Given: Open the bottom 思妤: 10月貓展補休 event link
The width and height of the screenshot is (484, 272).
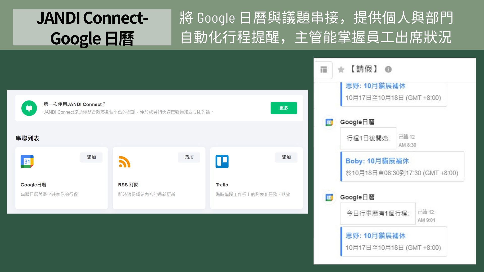Looking at the screenshot, I should click(x=375, y=236).
